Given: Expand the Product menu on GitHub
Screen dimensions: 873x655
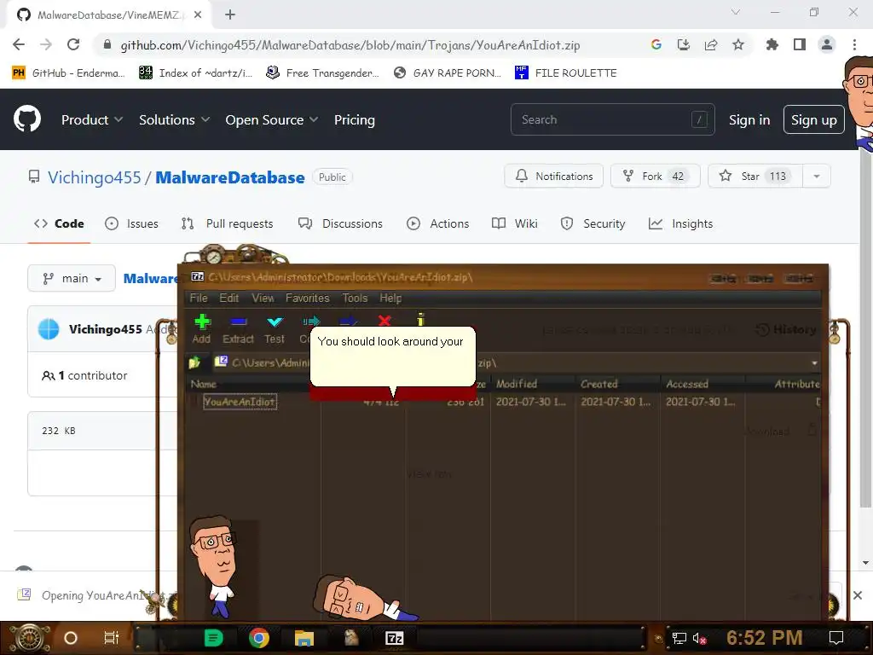Looking at the screenshot, I should point(92,119).
